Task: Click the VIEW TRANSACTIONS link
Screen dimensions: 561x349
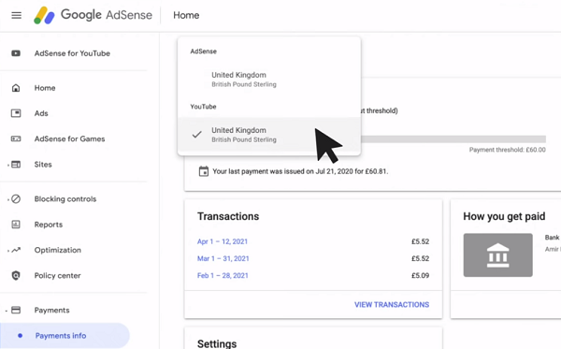Action: [392, 305]
